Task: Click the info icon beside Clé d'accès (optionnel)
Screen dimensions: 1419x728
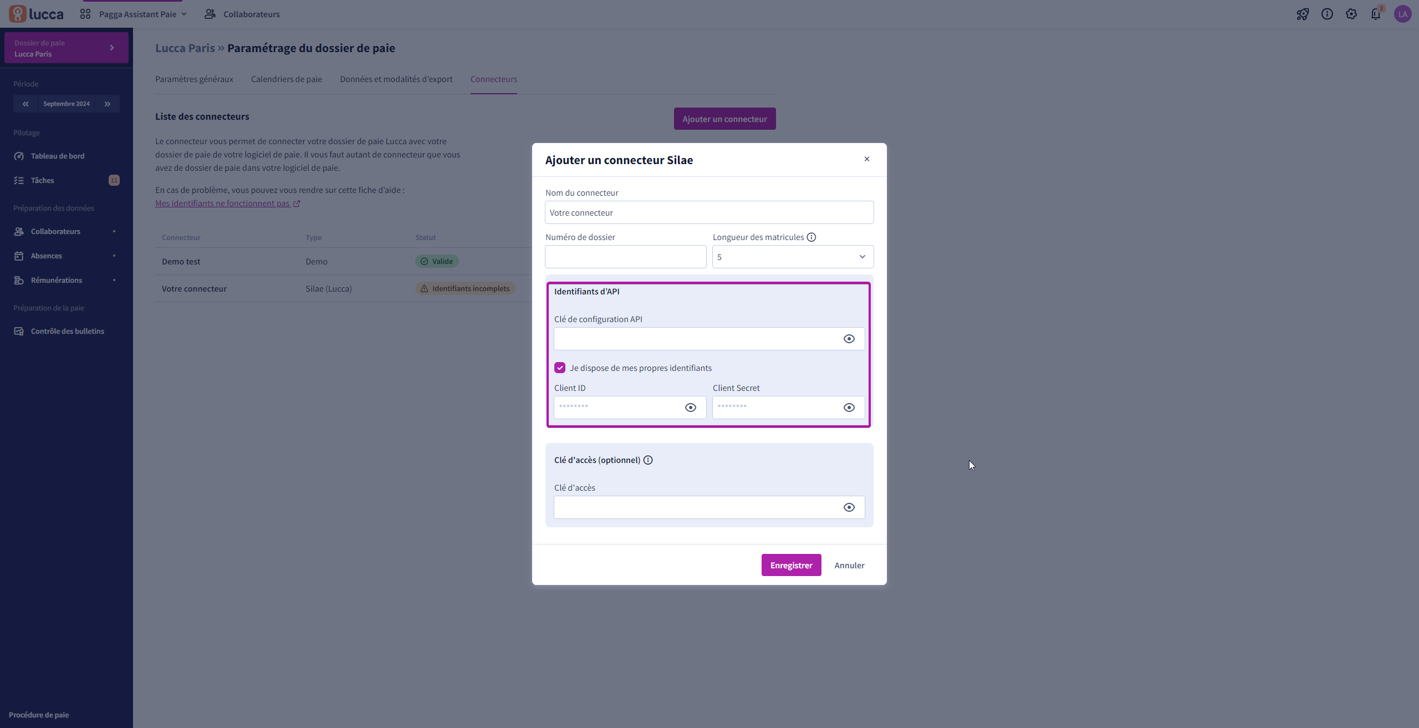Action: pos(648,460)
